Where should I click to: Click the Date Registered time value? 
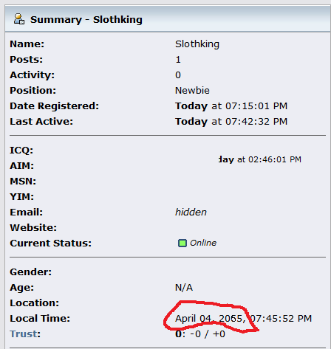coord(231,106)
